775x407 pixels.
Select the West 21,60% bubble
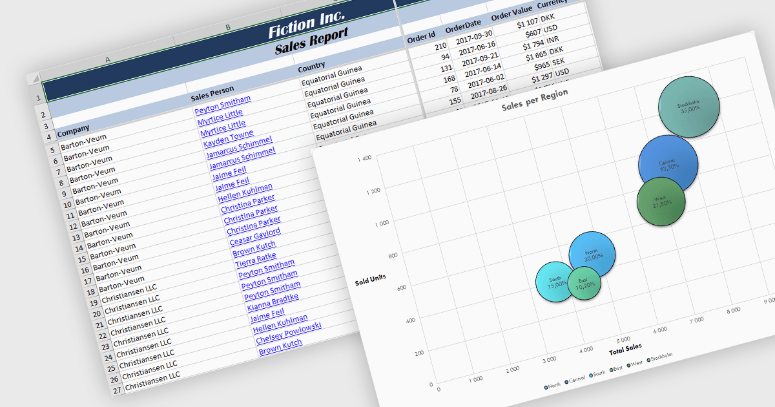[661, 201]
